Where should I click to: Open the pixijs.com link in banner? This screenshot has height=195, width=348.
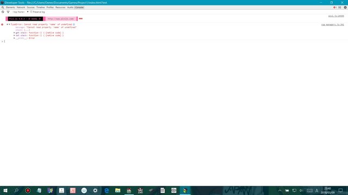point(61,19)
